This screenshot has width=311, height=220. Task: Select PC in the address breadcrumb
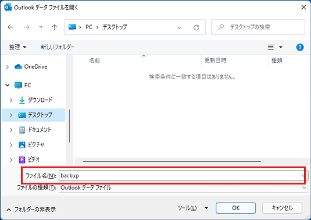click(89, 27)
